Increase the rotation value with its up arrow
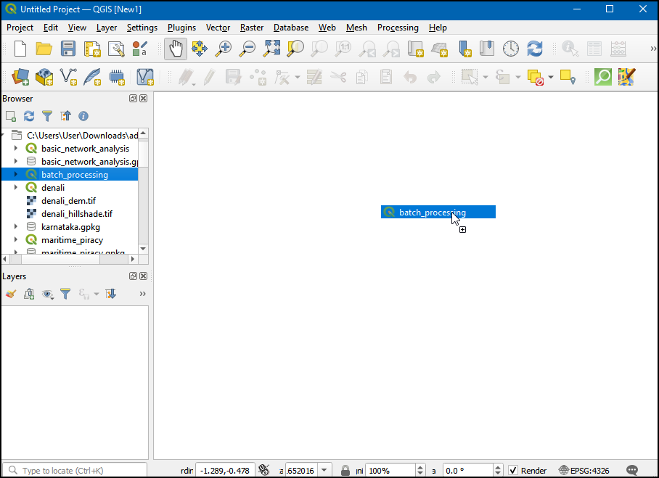Image resolution: width=659 pixels, height=478 pixels. coord(498,467)
